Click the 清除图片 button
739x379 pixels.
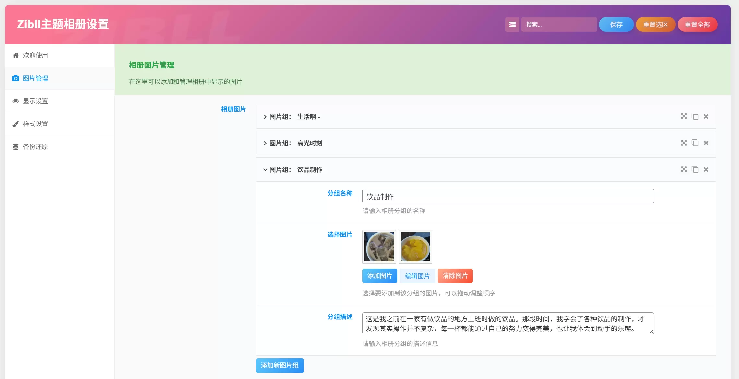coord(455,276)
